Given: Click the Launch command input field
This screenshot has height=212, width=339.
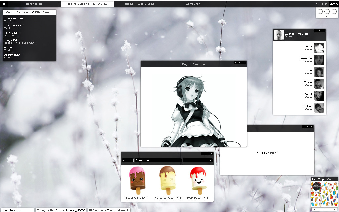Looking at the screenshot, I should 17,210.
